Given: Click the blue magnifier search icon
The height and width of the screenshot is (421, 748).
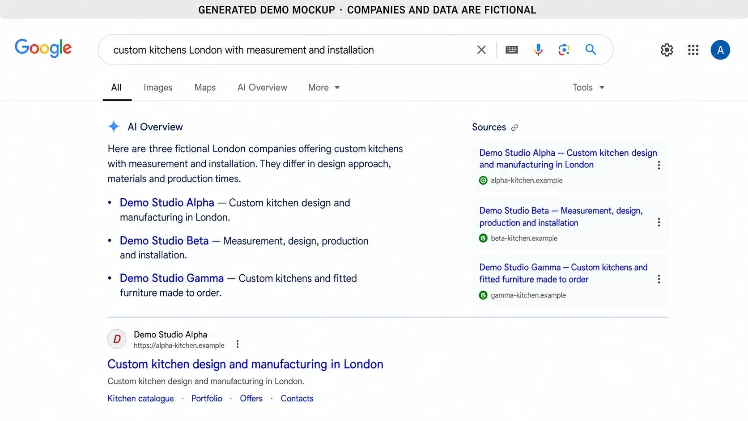Looking at the screenshot, I should click(x=591, y=50).
